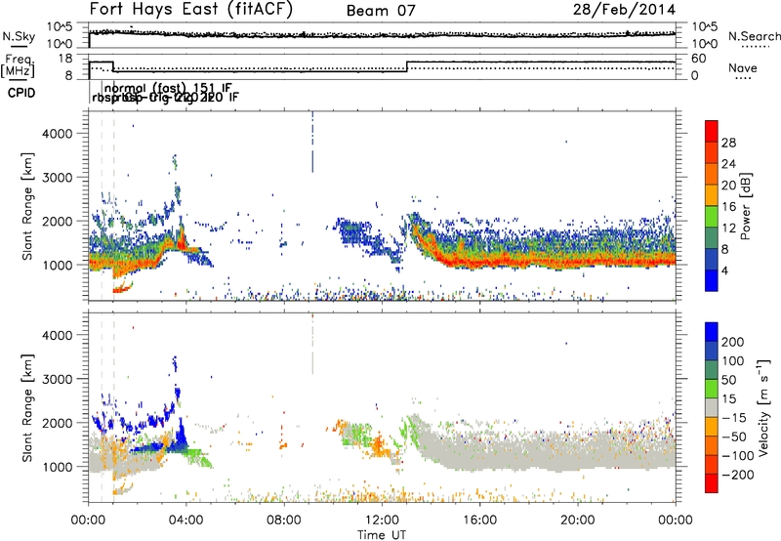781x541 pixels.
Task: Click 'Slant Range [km]' label of velocity panel
Action: point(27,407)
